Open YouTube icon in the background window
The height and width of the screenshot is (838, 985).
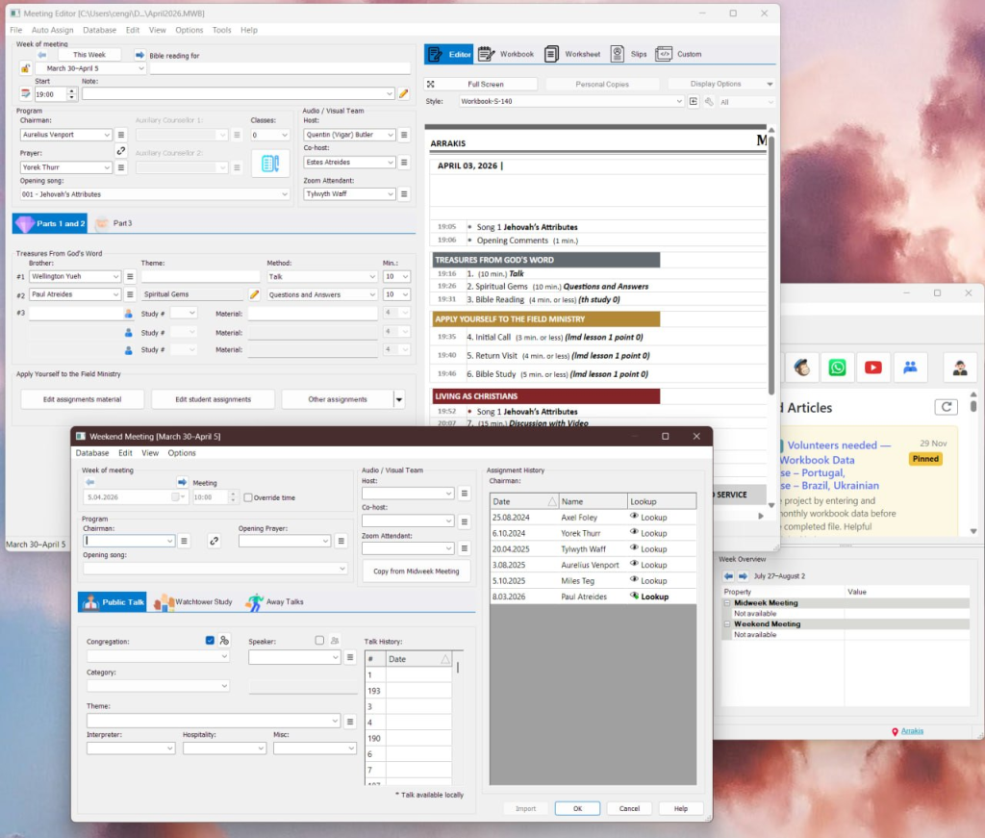872,368
